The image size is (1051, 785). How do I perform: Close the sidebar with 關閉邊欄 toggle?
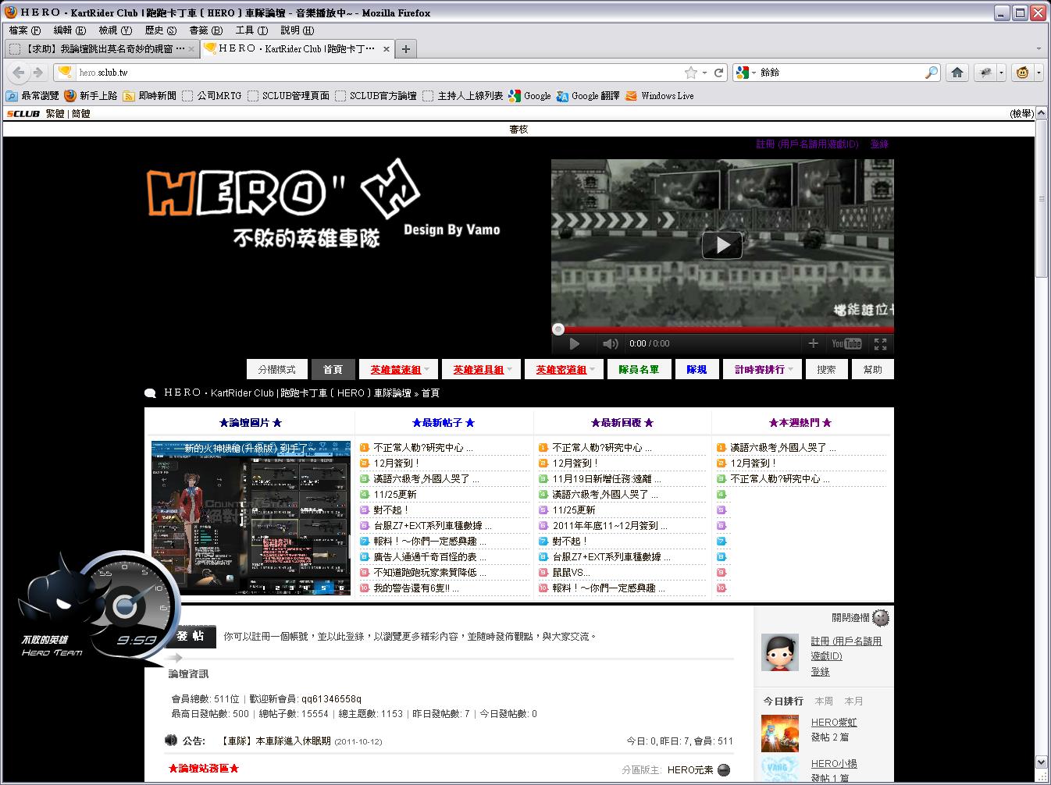[880, 618]
